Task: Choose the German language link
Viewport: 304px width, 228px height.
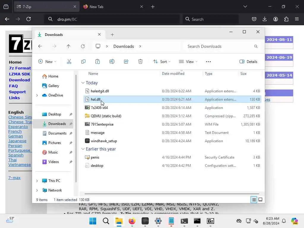Action: click(x=15, y=136)
